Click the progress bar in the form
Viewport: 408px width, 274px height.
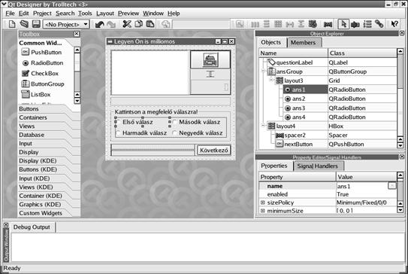click(153, 150)
